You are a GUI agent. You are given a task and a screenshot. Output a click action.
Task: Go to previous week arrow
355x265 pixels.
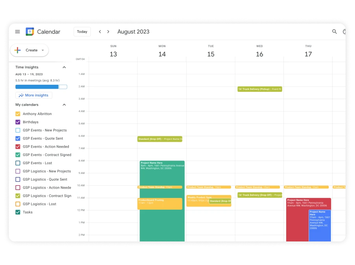pyautogui.click(x=100, y=32)
